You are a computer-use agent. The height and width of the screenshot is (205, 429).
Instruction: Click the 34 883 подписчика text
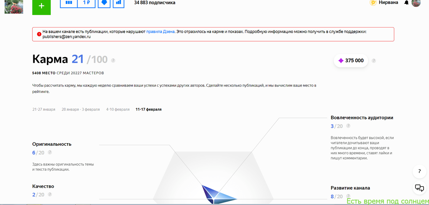coord(155,2)
